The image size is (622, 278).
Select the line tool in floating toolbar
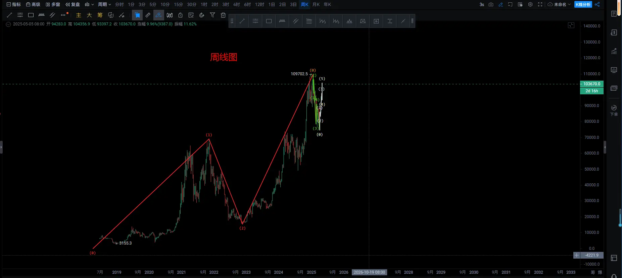[242, 21]
